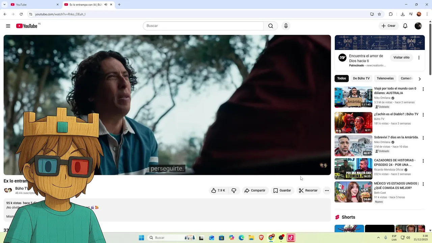Open browser downloads
The image size is (432, 243).
click(x=403, y=14)
